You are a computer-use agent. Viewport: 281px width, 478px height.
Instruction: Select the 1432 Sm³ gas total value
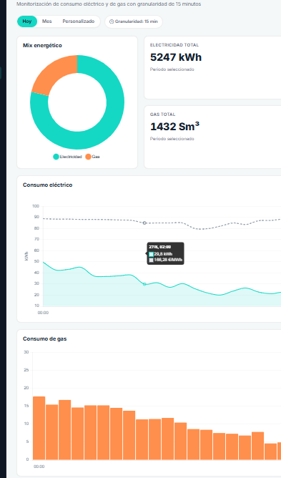(175, 127)
